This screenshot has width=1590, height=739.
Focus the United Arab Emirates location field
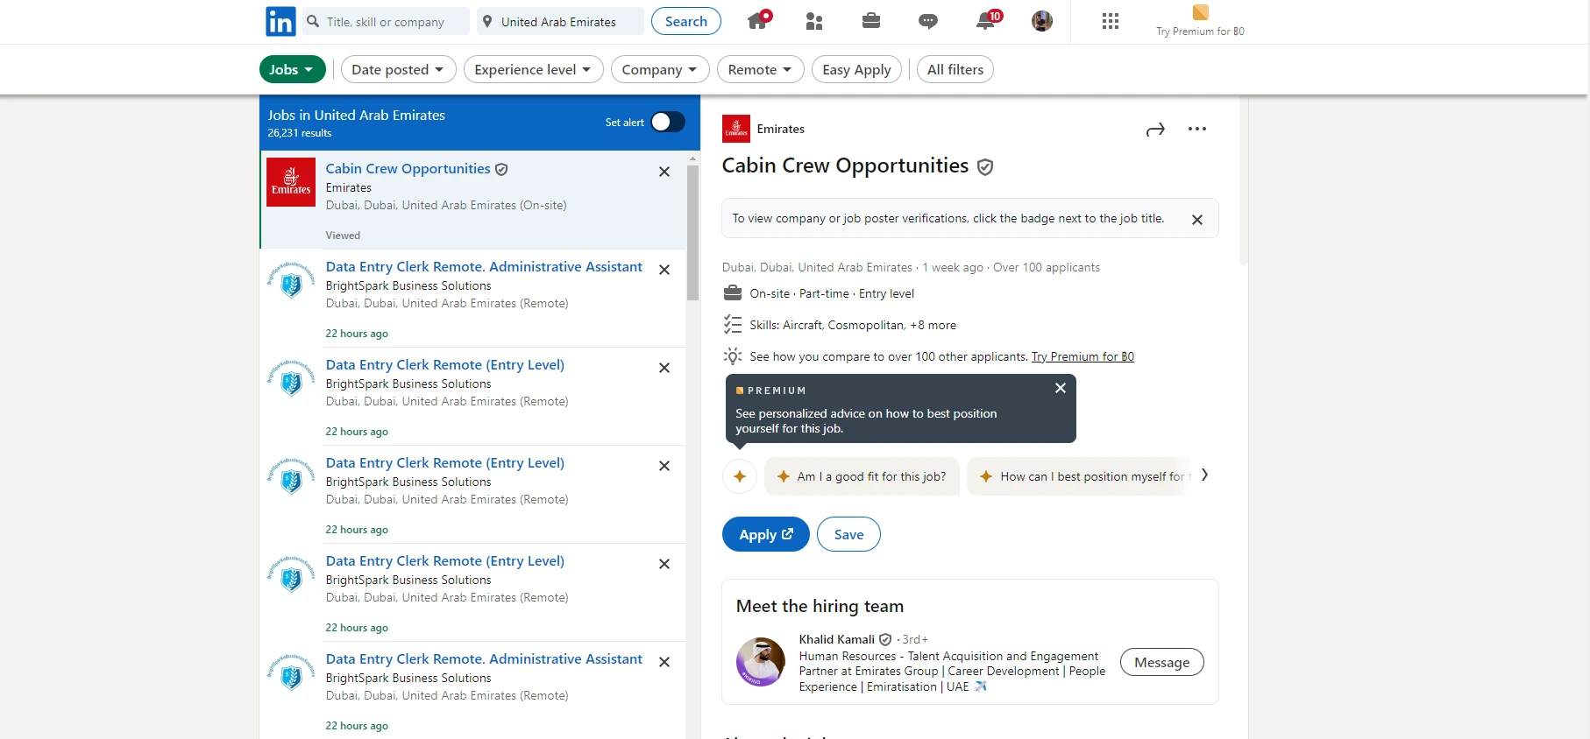(x=560, y=22)
